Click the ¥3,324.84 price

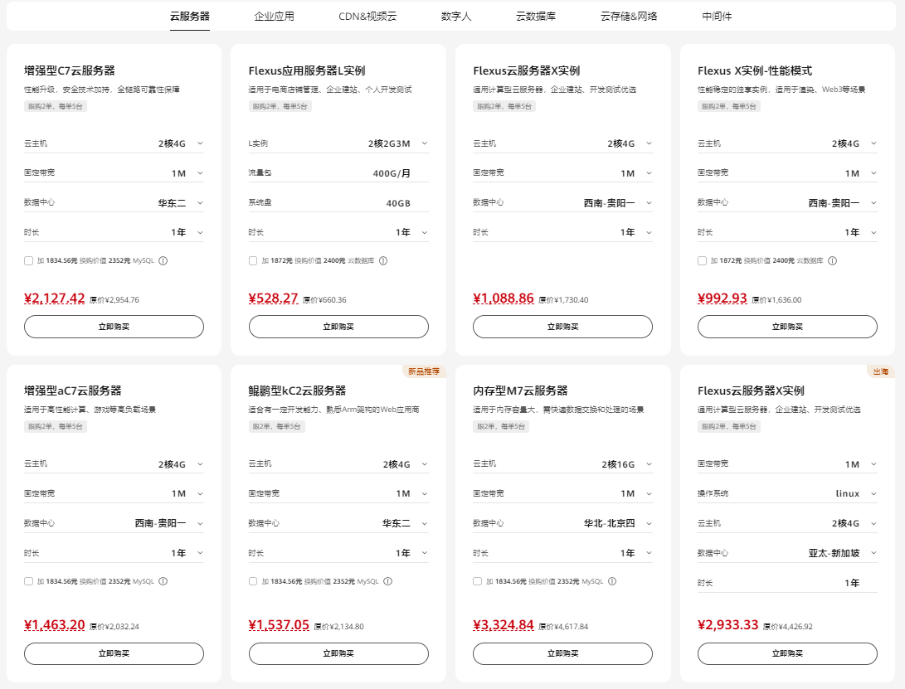pos(504,625)
